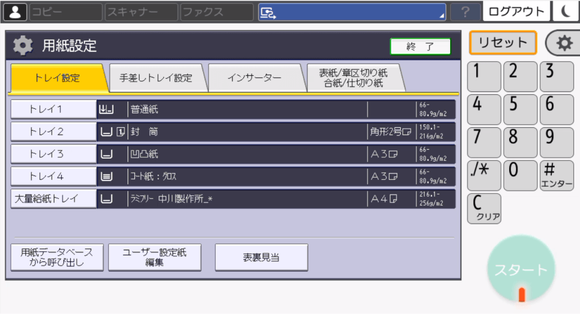The image size is (580, 314).
Task: Expand the blue function status bar arrow
Action: (442, 16)
